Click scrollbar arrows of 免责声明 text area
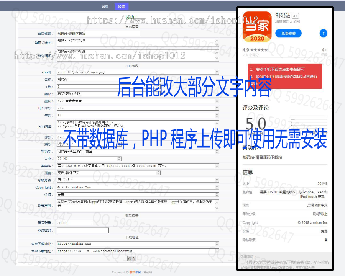Viewport: 345px width, 276px height. pyautogui.click(x=217, y=205)
